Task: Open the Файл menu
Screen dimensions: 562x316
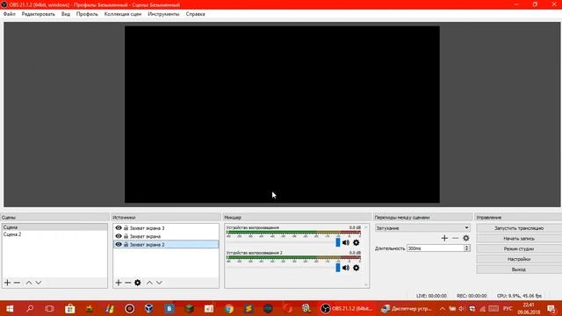Action: tap(10, 14)
